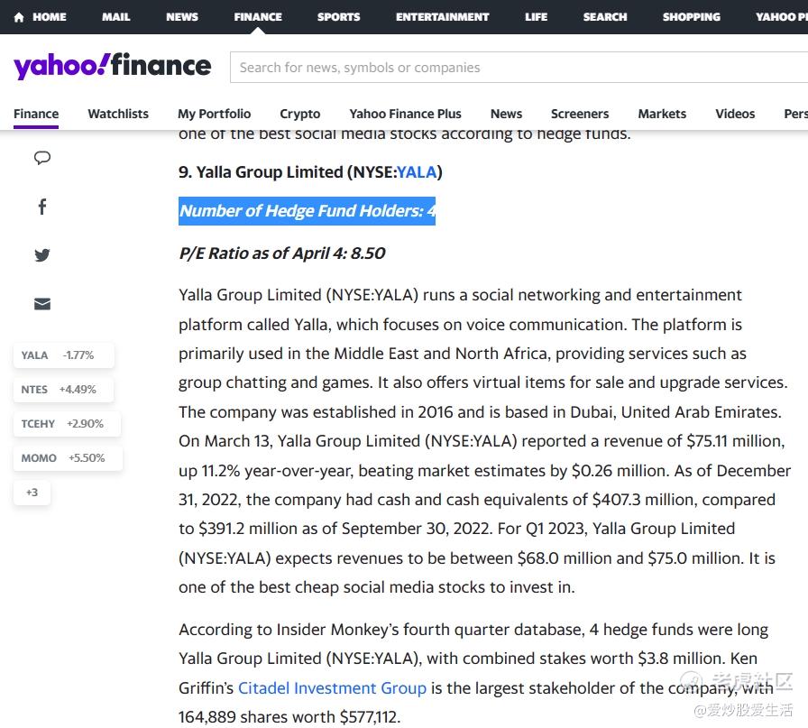808x728 pixels.
Task: Open the Yahoo Finance Plus tab
Action: [405, 114]
